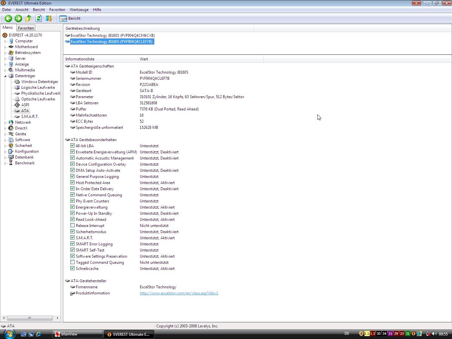Click the Refresh toolbar icon
This screenshot has height=339, width=452.
click(39, 18)
